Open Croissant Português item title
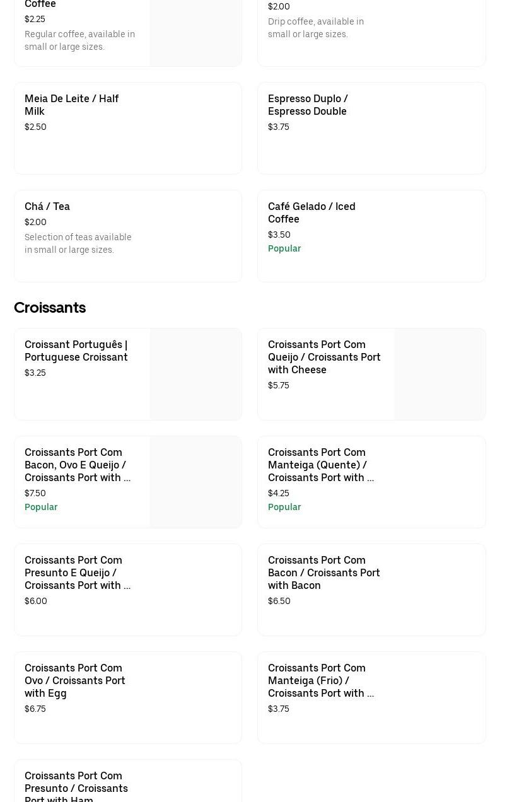 pos(76,351)
